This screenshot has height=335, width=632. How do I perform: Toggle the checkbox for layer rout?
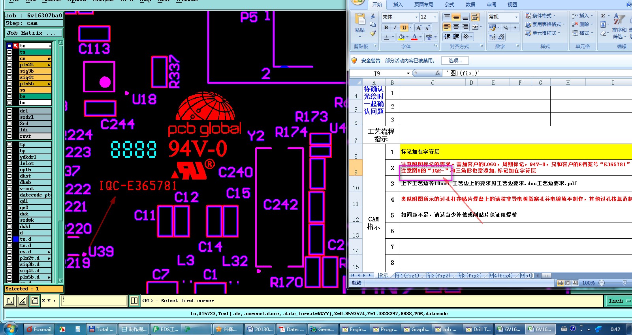9,136
